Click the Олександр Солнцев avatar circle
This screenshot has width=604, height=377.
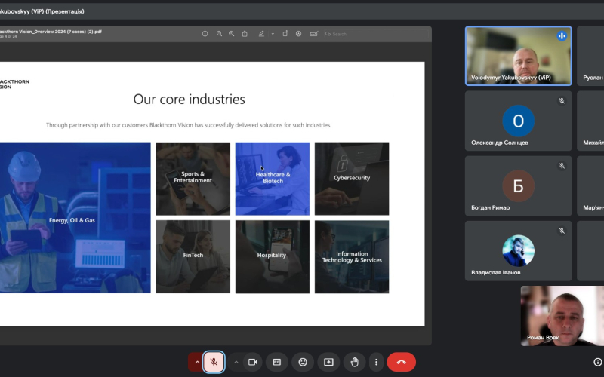[518, 121]
